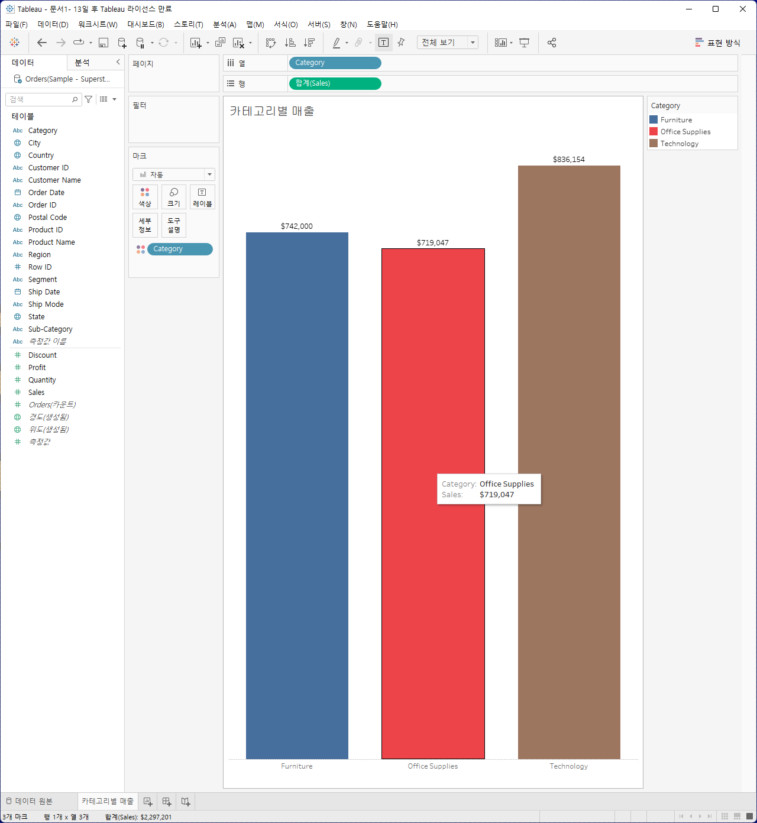Click the New dashboard tab icon at bottom
Screen dimensions: 757x823
pyautogui.click(x=167, y=802)
